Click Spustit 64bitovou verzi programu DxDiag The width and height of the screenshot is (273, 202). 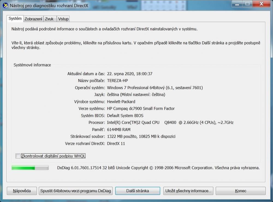click(x=76, y=191)
